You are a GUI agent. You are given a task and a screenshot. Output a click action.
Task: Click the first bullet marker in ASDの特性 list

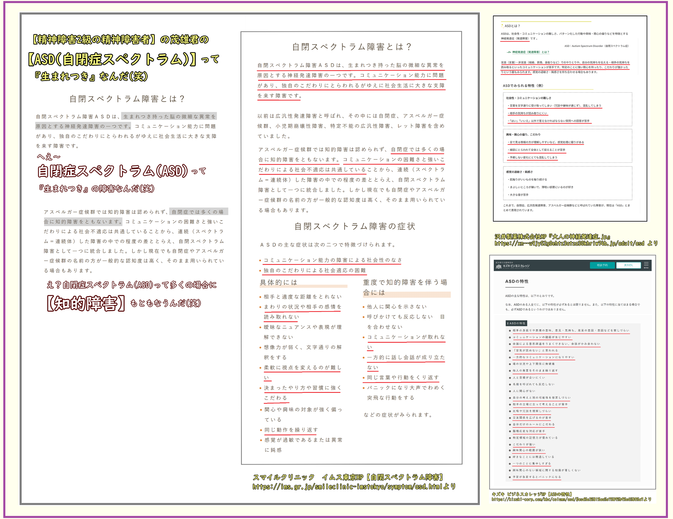tap(510, 331)
